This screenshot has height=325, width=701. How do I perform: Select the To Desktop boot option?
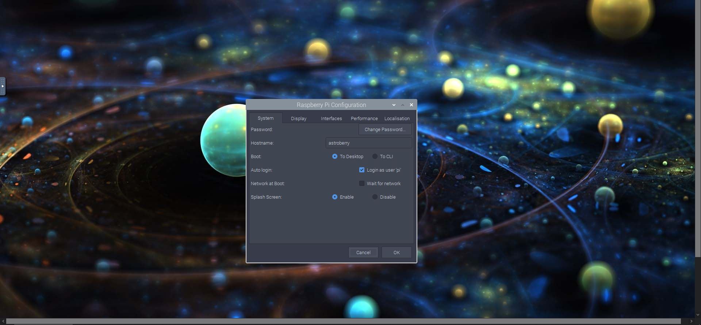(x=348, y=156)
